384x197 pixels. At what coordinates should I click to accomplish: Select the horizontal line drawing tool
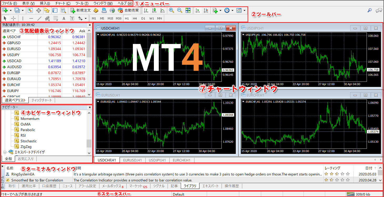point(31,18)
